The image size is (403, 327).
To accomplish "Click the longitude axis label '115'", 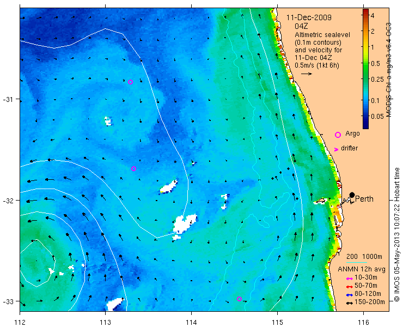I will click(x=277, y=323).
